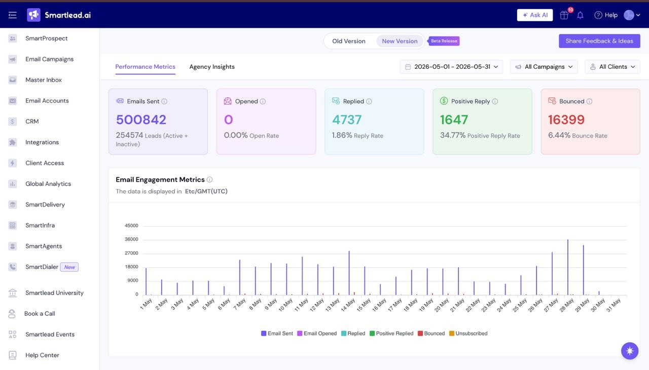Open the user profile avatar

[629, 15]
